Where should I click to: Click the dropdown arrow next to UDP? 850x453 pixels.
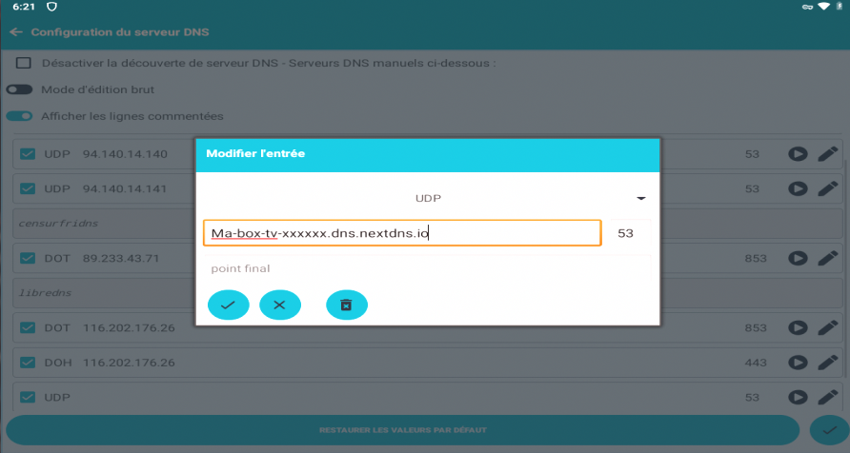pos(641,199)
